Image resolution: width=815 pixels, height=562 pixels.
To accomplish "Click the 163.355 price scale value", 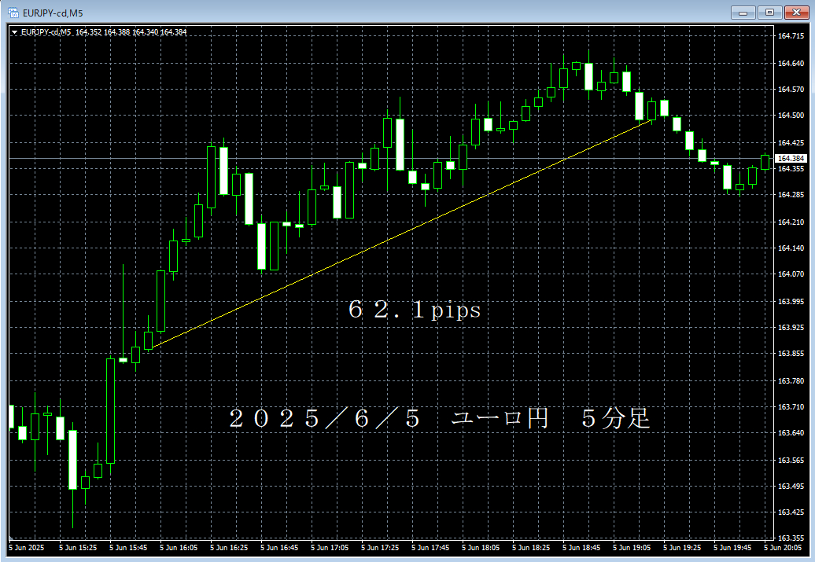I will (x=791, y=538).
